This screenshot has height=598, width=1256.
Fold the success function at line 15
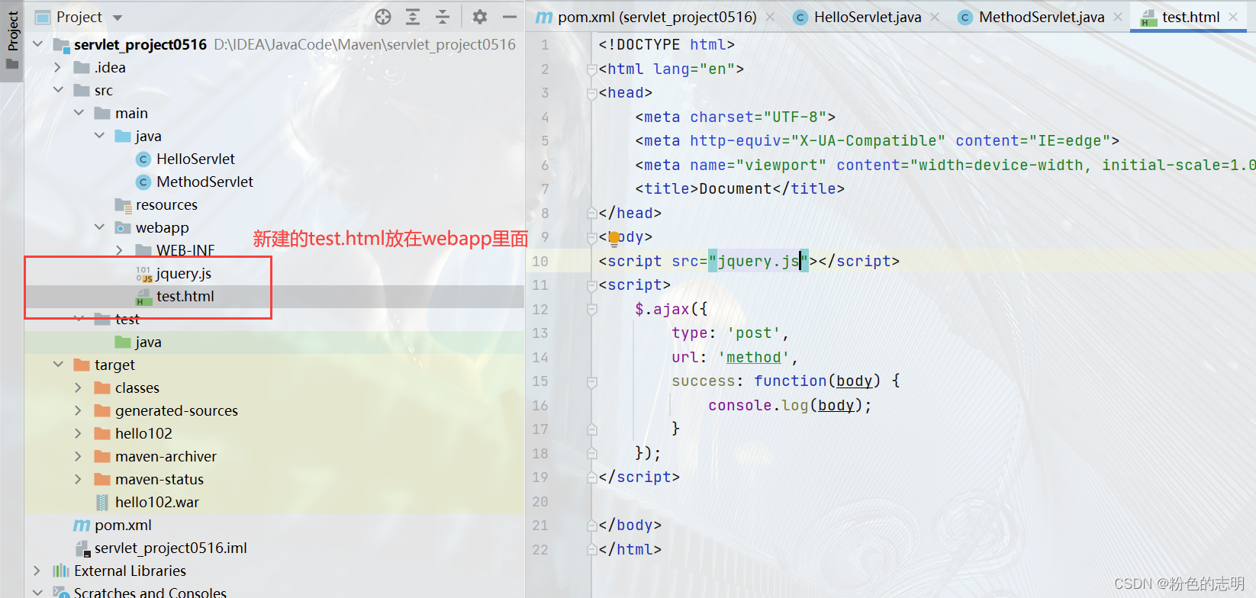591,381
